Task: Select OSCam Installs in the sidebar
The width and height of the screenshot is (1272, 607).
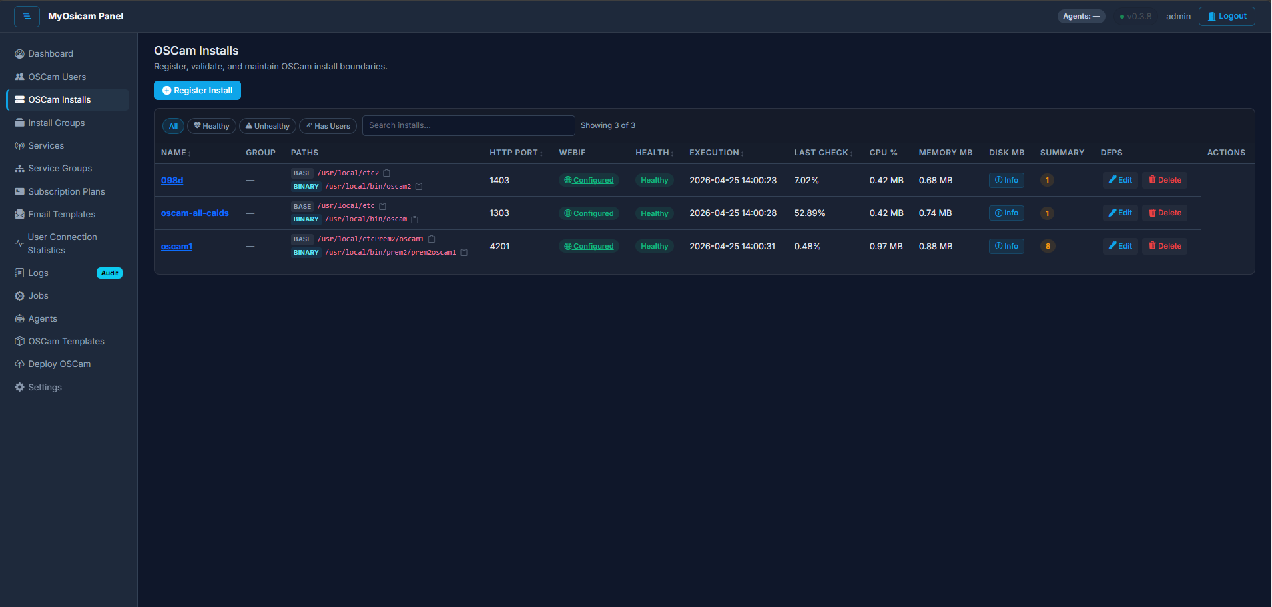Action: point(67,100)
